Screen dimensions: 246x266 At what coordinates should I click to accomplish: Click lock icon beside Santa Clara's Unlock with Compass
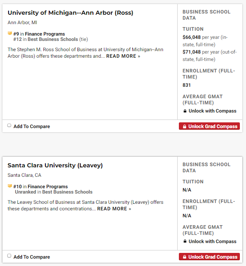(x=185, y=241)
